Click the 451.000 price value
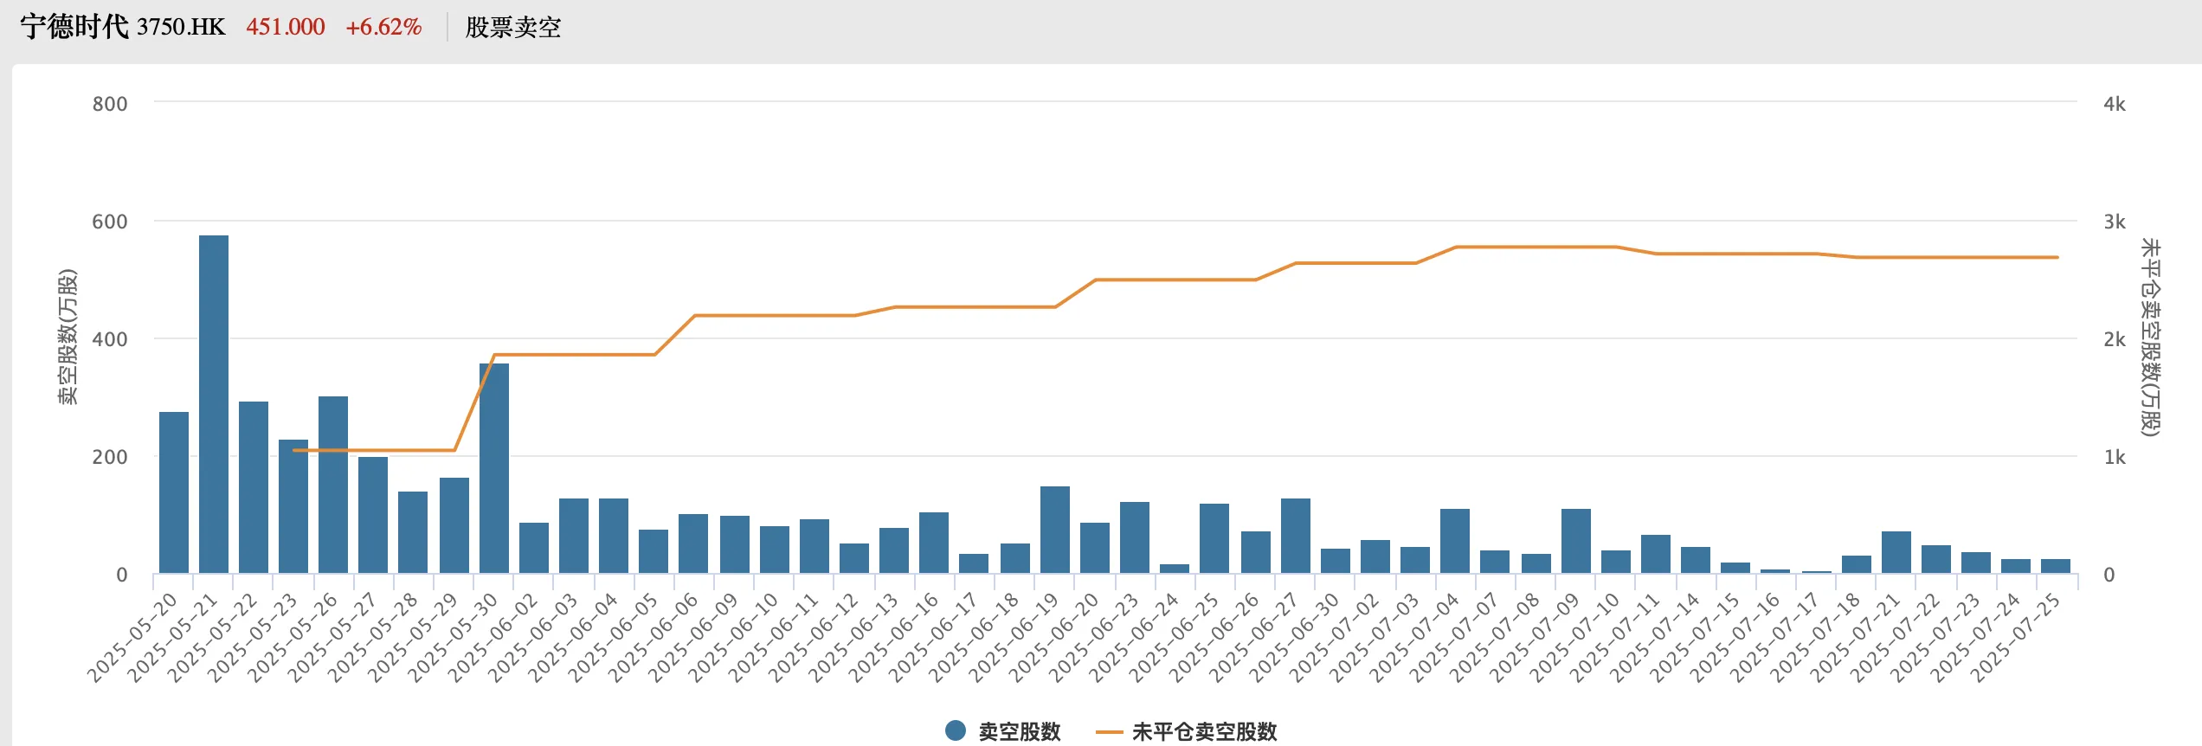2202x746 pixels. (x=286, y=27)
